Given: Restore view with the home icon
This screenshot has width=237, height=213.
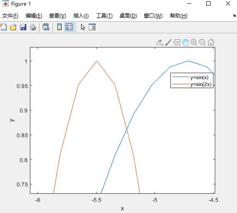Looking at the screenshot, I should tap(211, 42).
